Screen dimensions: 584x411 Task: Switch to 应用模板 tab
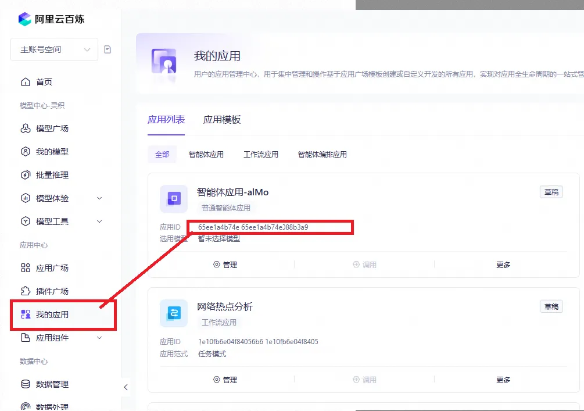[222, 120]
